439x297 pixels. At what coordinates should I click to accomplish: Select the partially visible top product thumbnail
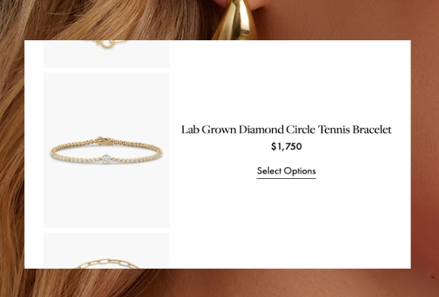tap(106, 53)
